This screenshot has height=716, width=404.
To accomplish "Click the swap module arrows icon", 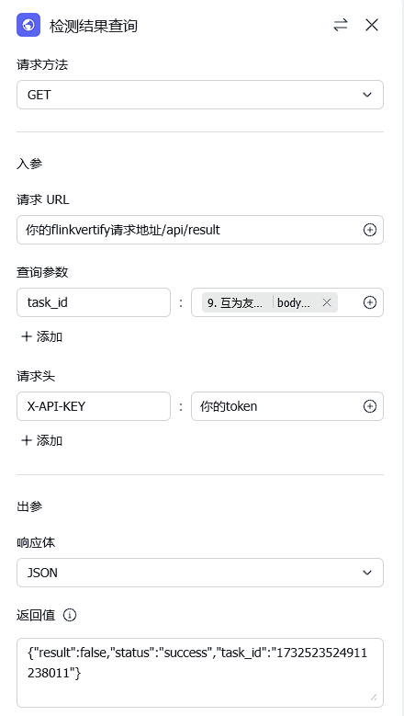I will 340,25.
